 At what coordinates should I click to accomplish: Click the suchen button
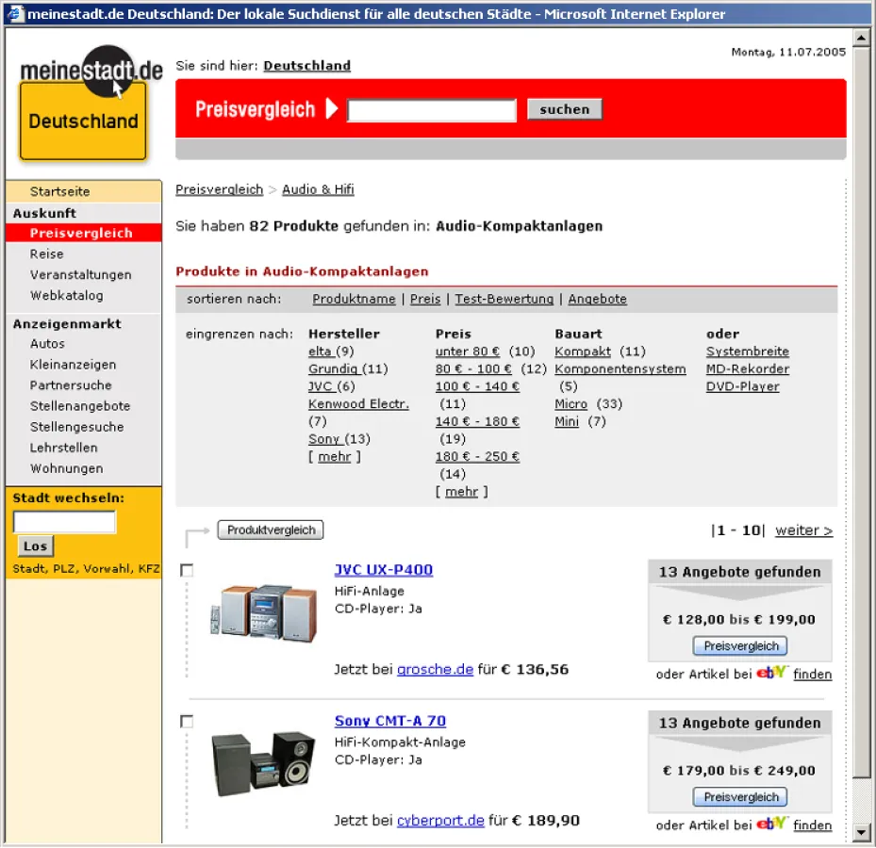(564, 109)
